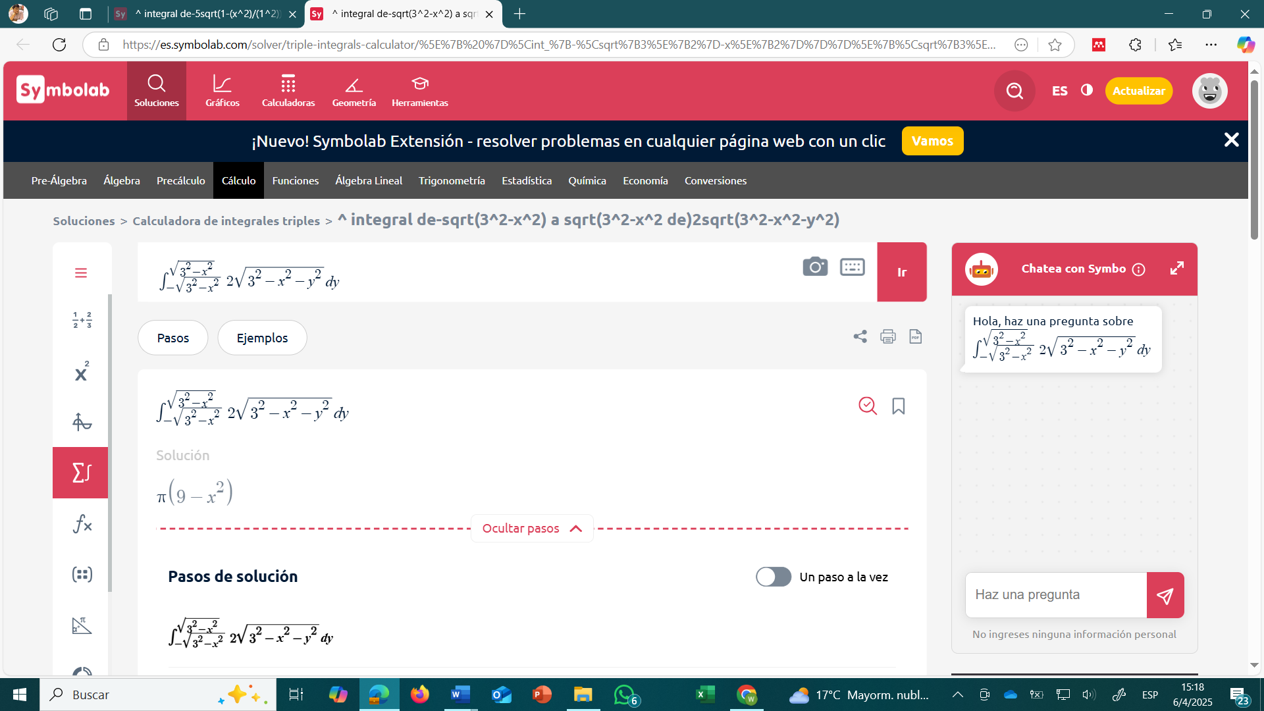The image size is (1264, 711).
Task: Open the math keyboard icon
Action: point(853,267)
